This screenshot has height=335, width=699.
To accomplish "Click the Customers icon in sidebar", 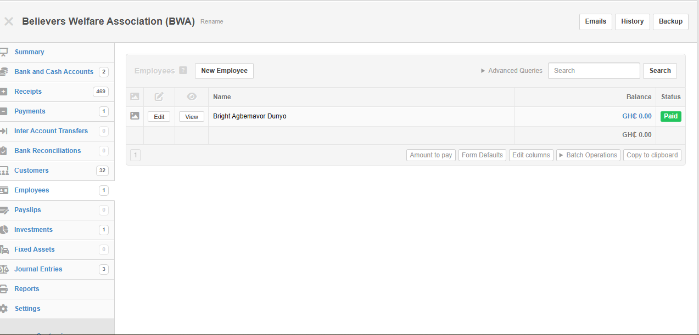I will (x=3, y=171).
